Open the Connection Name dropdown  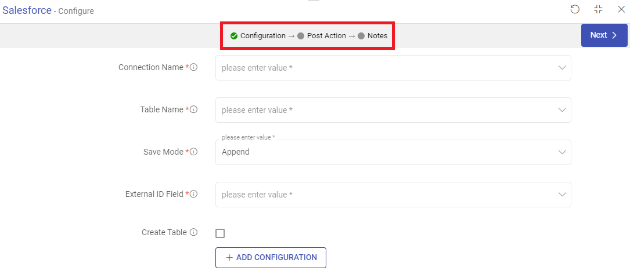coord(393,68)
